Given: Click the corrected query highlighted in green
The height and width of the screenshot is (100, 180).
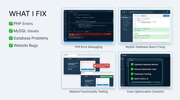Looking at the screenshot, I should (151, 29).
